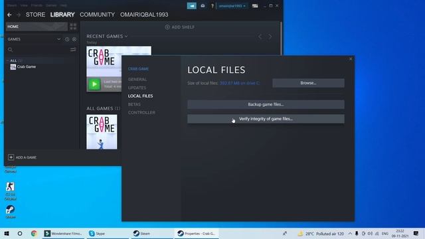Show next items in Recent Games shelf
Screen dimensions: 425x239
[270, 37]
